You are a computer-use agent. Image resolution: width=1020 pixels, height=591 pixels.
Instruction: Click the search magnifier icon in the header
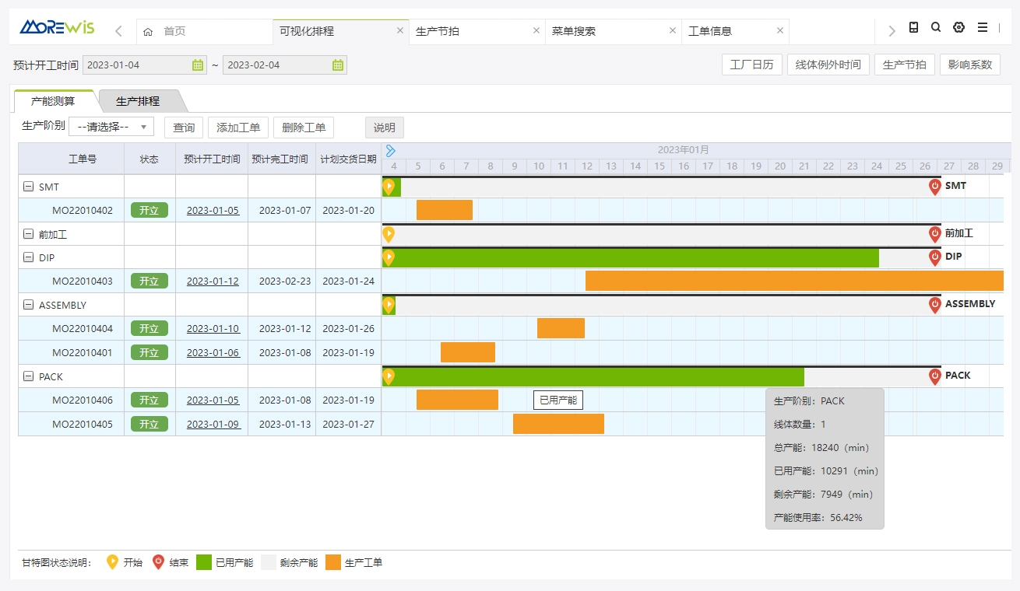point(936,27)
